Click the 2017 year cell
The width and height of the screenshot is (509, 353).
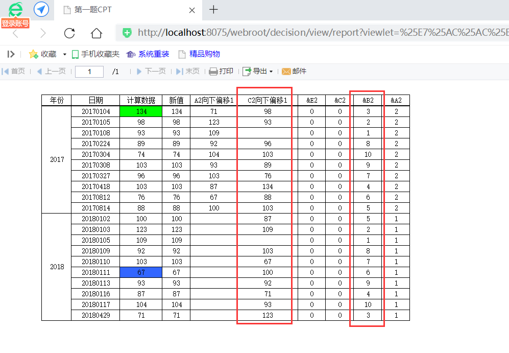click(x=57, y=159)
